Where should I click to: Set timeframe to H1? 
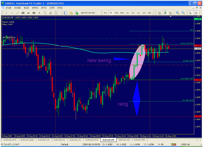(128, 13)
